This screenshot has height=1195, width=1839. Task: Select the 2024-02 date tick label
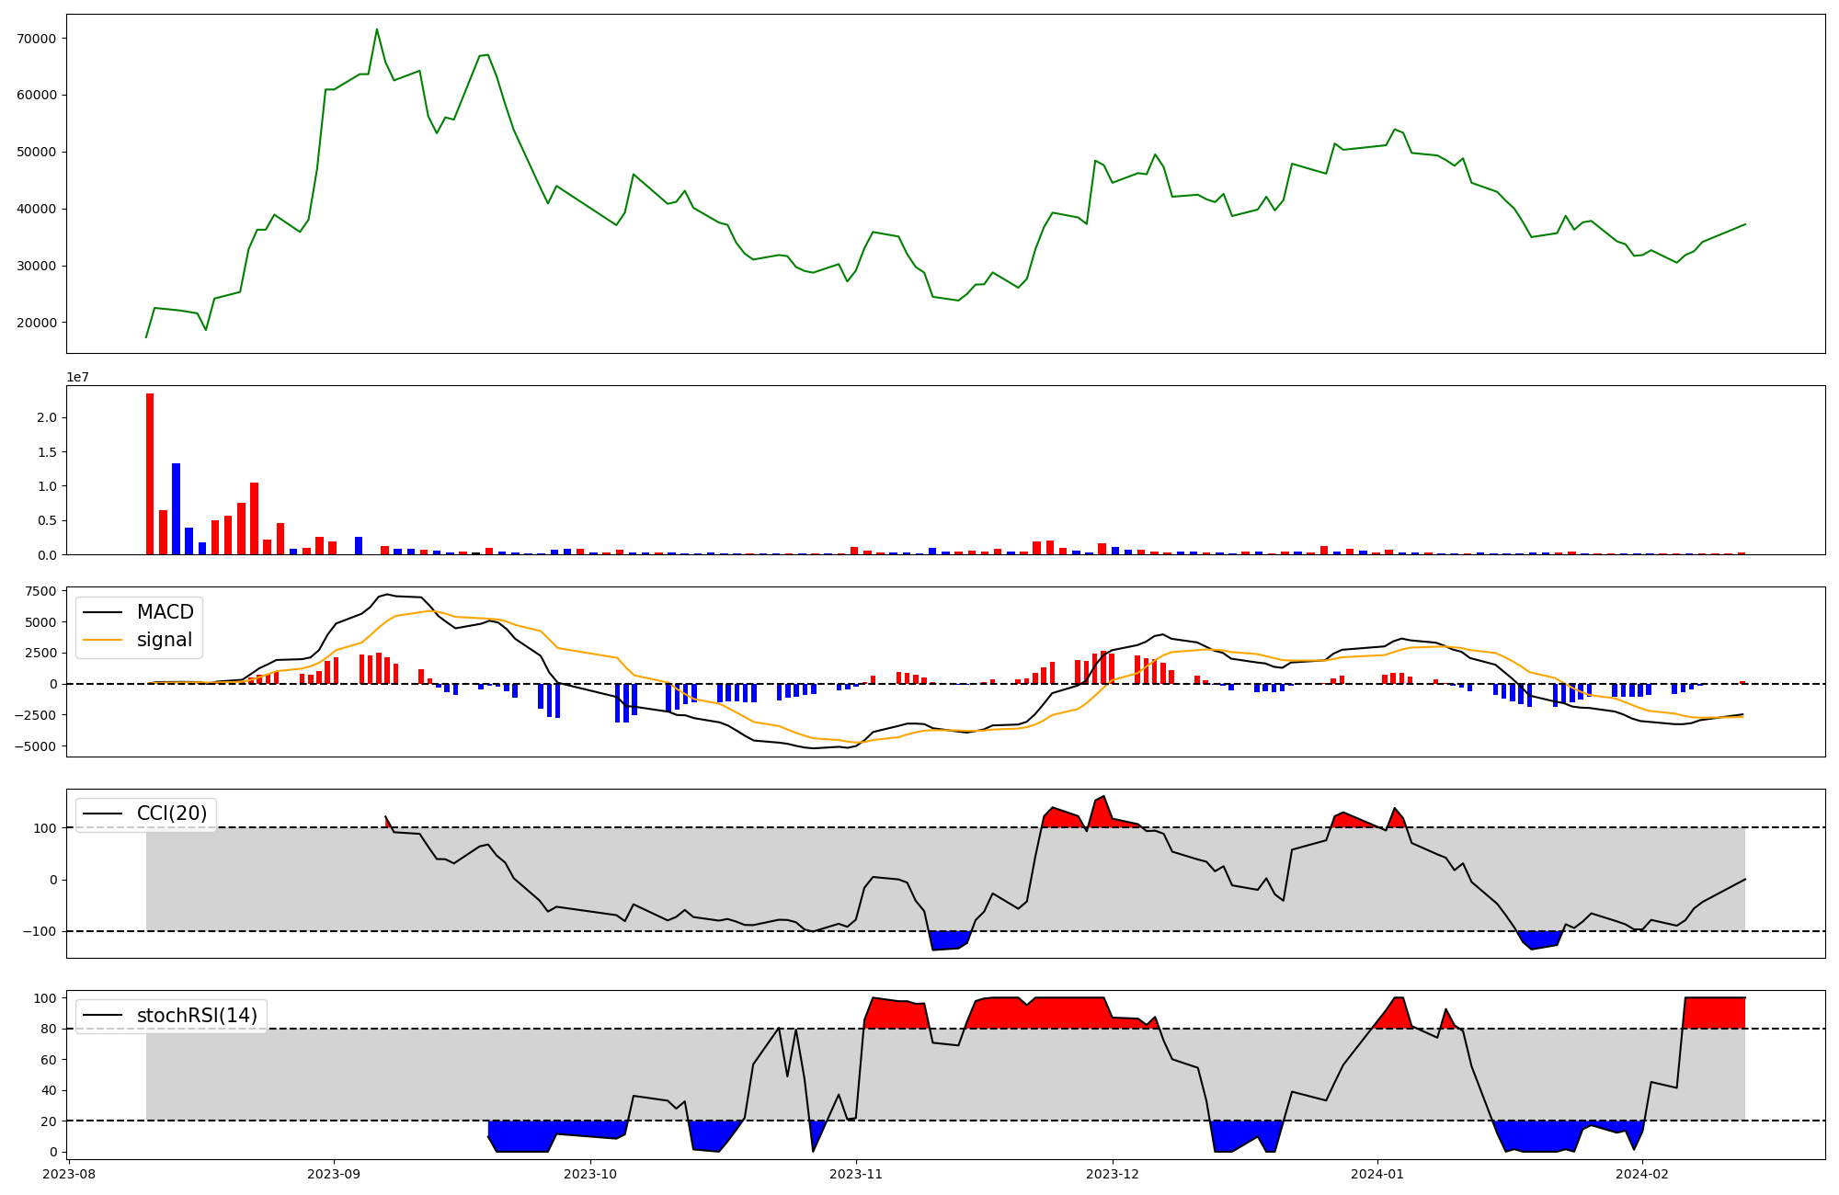[x=1643, y=1174]
